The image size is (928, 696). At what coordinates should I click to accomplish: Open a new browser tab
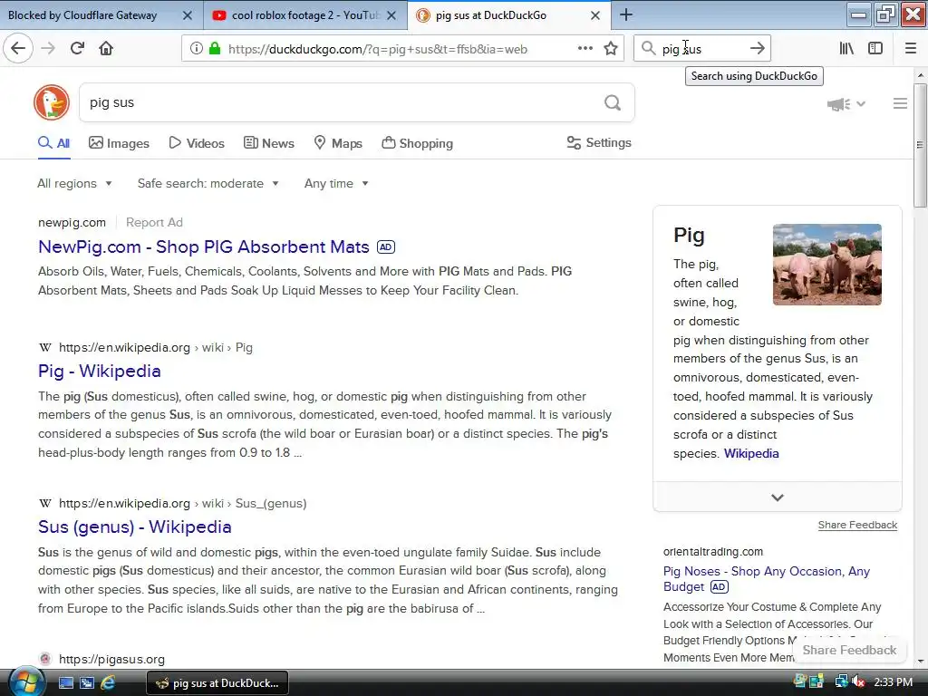[x=625, y=14]
